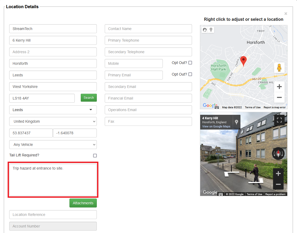Image resolution: width=297 pixels, height=233 pixels.
Task: Check Opt Out next to Mobile
Action: point(190,63)
